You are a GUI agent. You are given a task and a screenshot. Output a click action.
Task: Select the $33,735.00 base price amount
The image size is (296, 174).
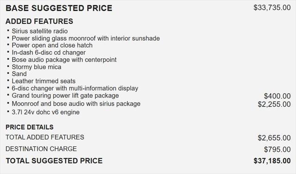click(x=272, y=7)
